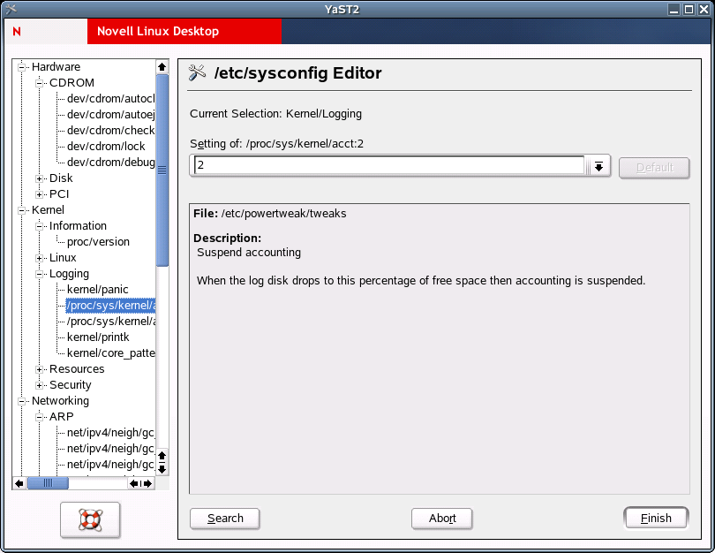
Task: Select proc/version tree entry
Action: [98, 242]
